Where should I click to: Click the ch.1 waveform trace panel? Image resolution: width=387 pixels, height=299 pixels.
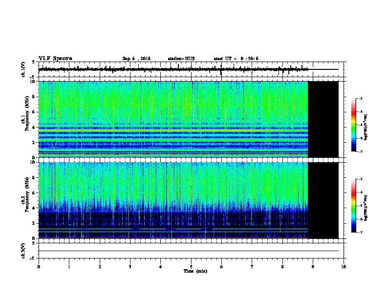192,69
